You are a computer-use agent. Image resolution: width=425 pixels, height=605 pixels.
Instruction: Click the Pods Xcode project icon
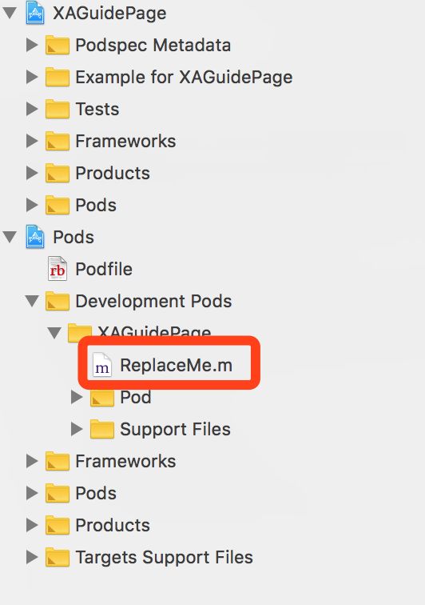(x=35, y=237)
